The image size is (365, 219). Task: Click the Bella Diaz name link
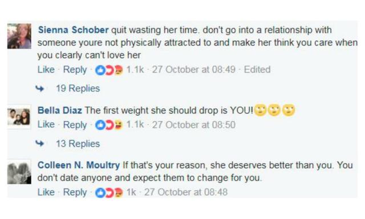59,110
